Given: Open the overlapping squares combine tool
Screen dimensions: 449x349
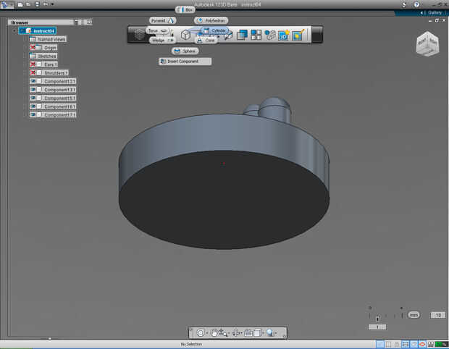Looking at the screenshot, I should coord(242,35).
